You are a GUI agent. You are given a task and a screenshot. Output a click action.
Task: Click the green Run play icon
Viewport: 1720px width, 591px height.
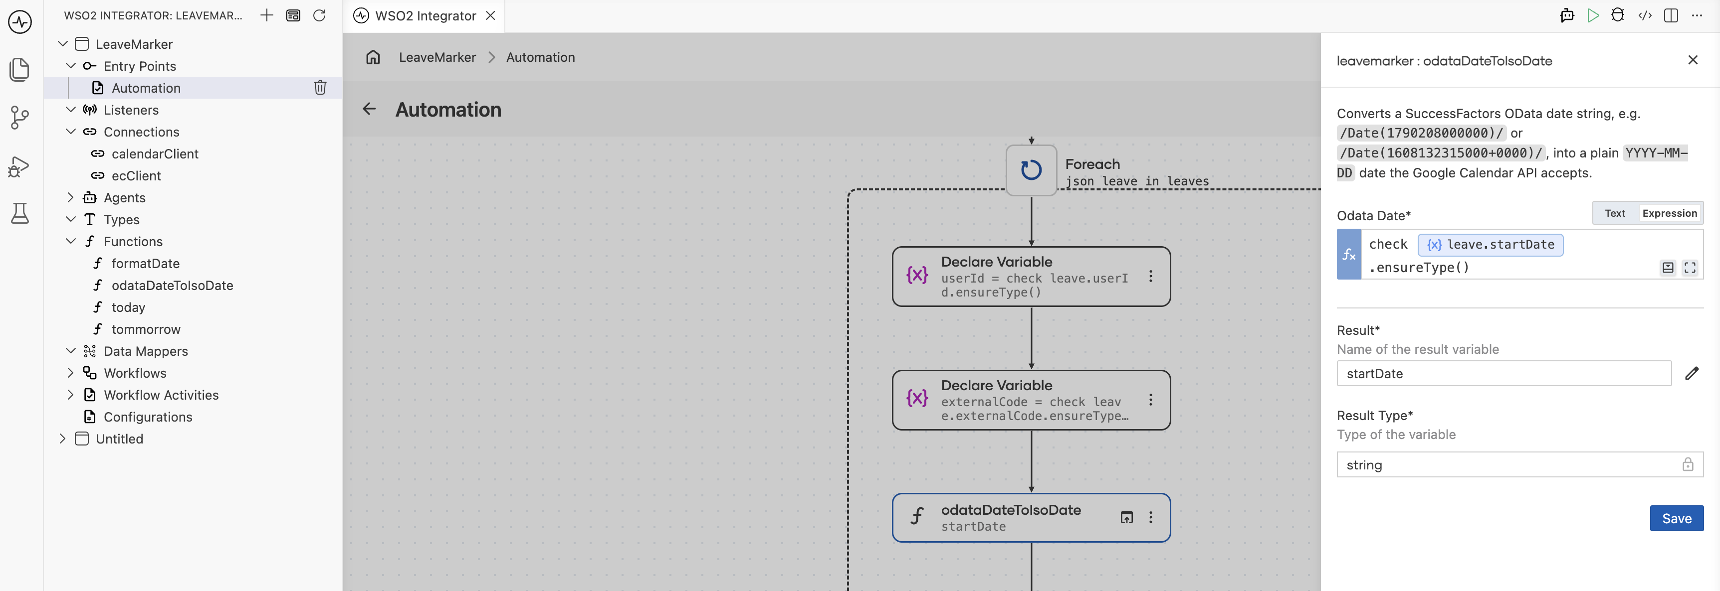1592,15
